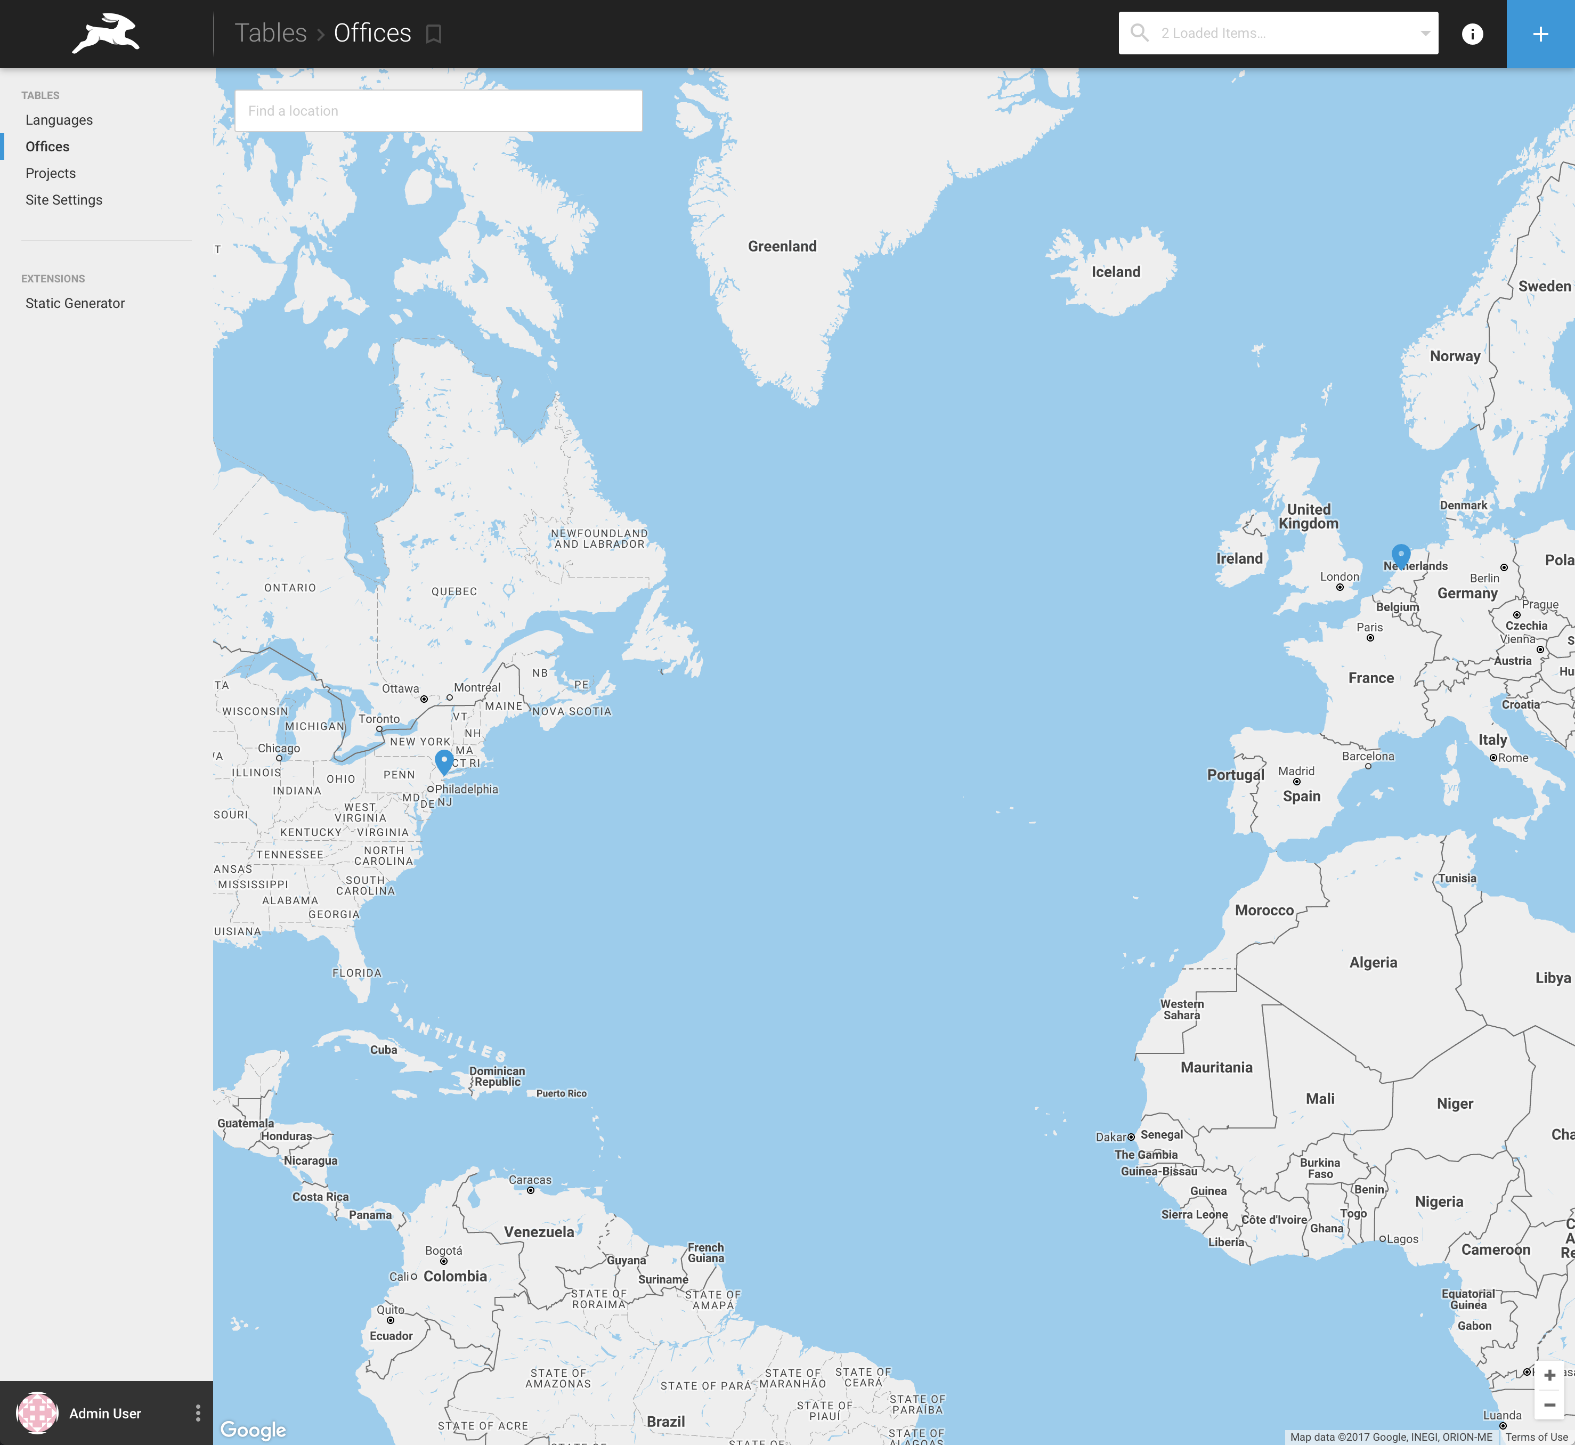This screenshot has width=1575, height=1445.
Task: Click the Brazil label on the map
Action: 665,1421
